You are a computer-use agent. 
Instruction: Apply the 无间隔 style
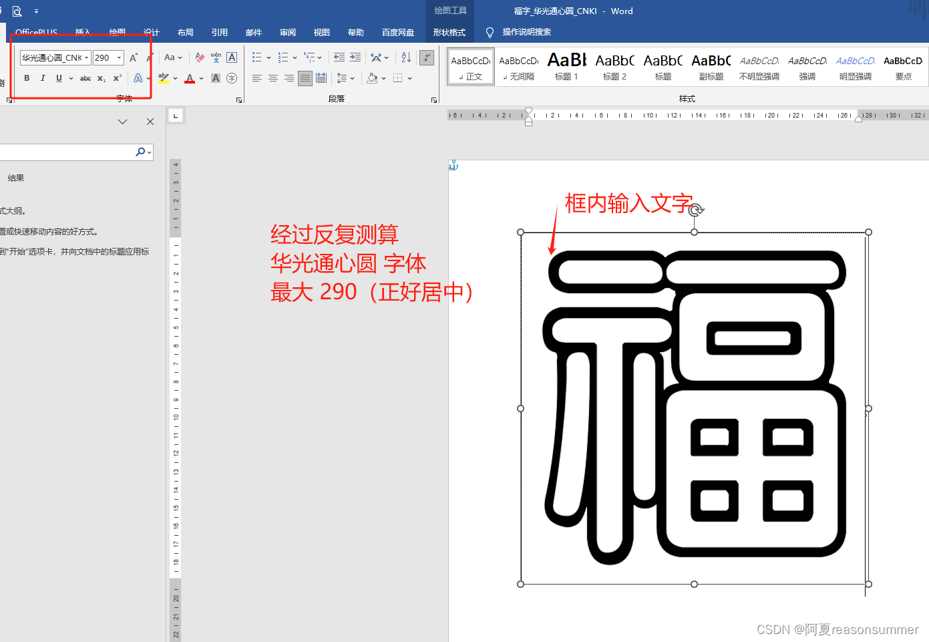click(519, 67)
